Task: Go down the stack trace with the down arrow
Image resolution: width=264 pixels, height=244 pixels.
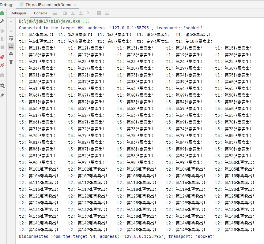Action: [11, 30]
